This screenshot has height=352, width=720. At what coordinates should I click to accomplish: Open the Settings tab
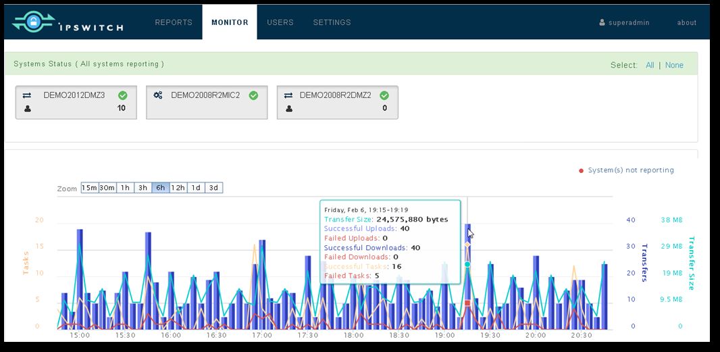click(332, 22)
